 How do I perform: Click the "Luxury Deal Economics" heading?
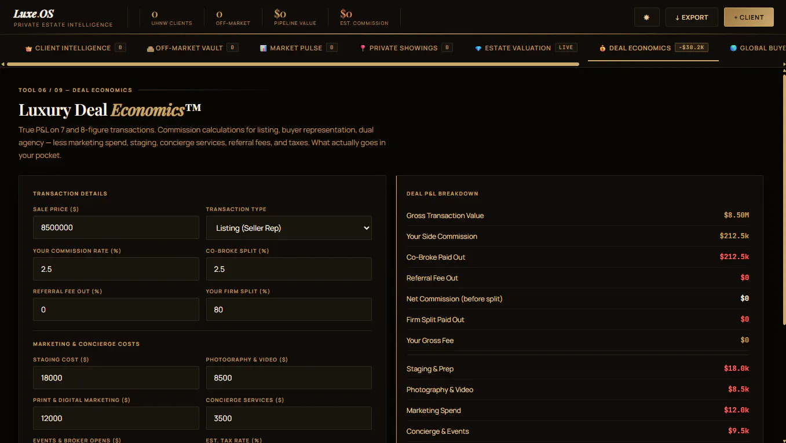pyautogui.click(x=110, y=109)
